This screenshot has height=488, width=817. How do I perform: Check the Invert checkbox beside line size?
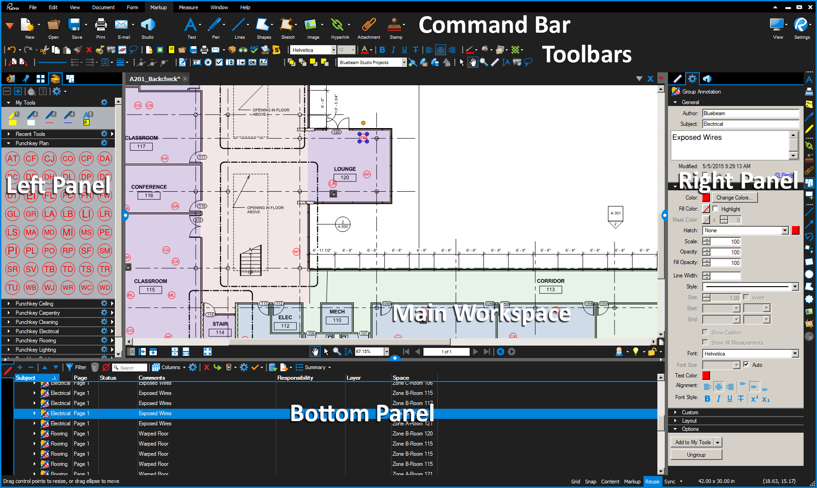745,297
